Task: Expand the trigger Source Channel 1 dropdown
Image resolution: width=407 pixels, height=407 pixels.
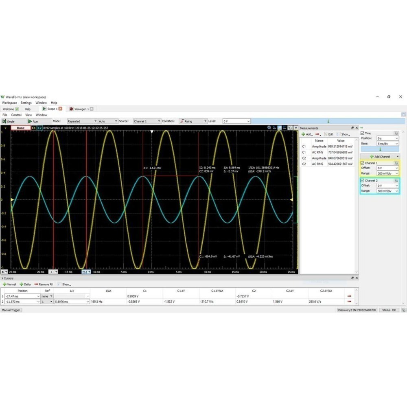Action: pos(147,121)
